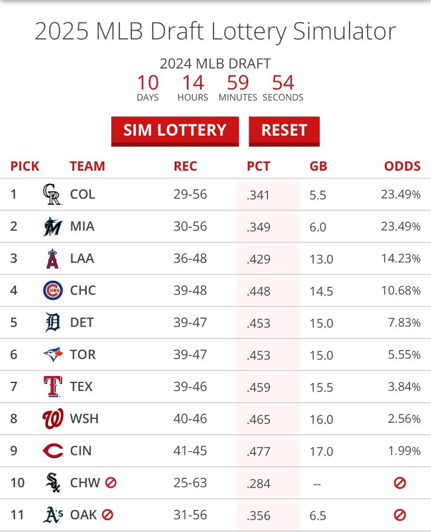Click the ineligible icon beside OAK
This screenshot has width=431, height=532.
[x=107, y=514]
